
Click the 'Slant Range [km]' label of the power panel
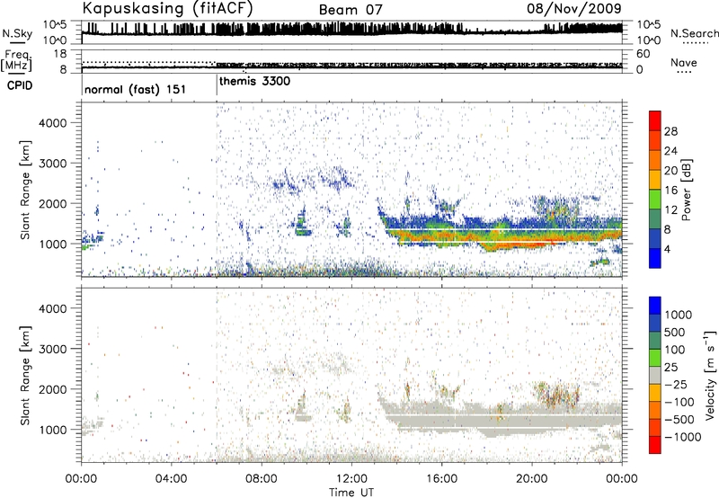pos(26,190)
